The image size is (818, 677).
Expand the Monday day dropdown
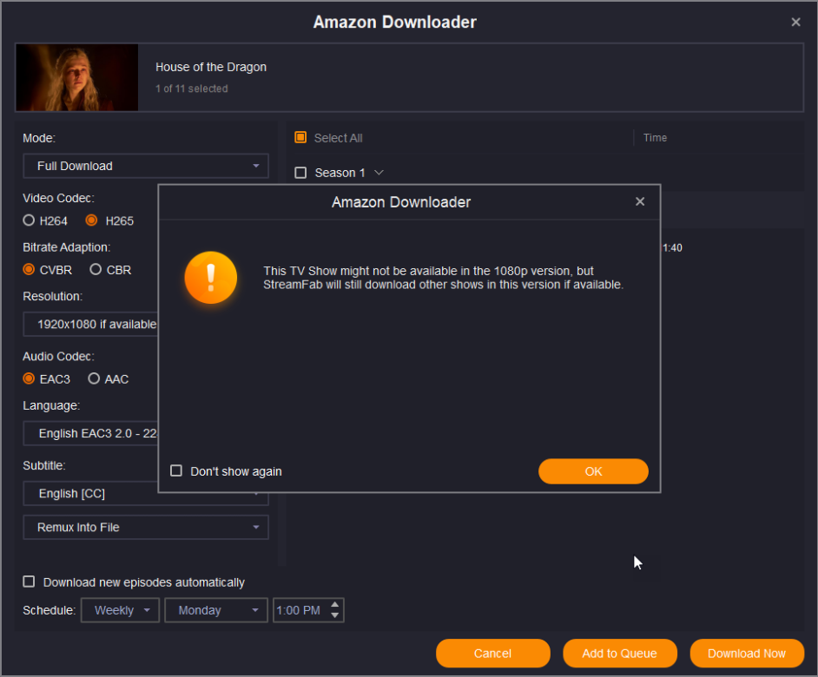click(216, 610)
